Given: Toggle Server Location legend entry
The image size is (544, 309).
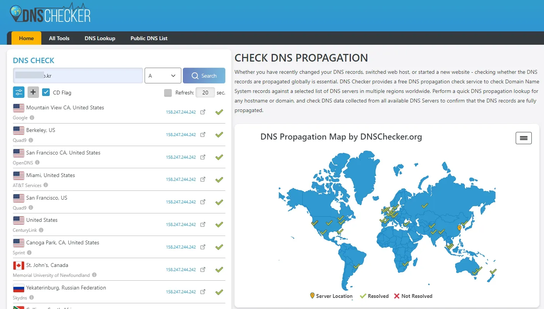Looking at the screenshot, I should point(331,296).
